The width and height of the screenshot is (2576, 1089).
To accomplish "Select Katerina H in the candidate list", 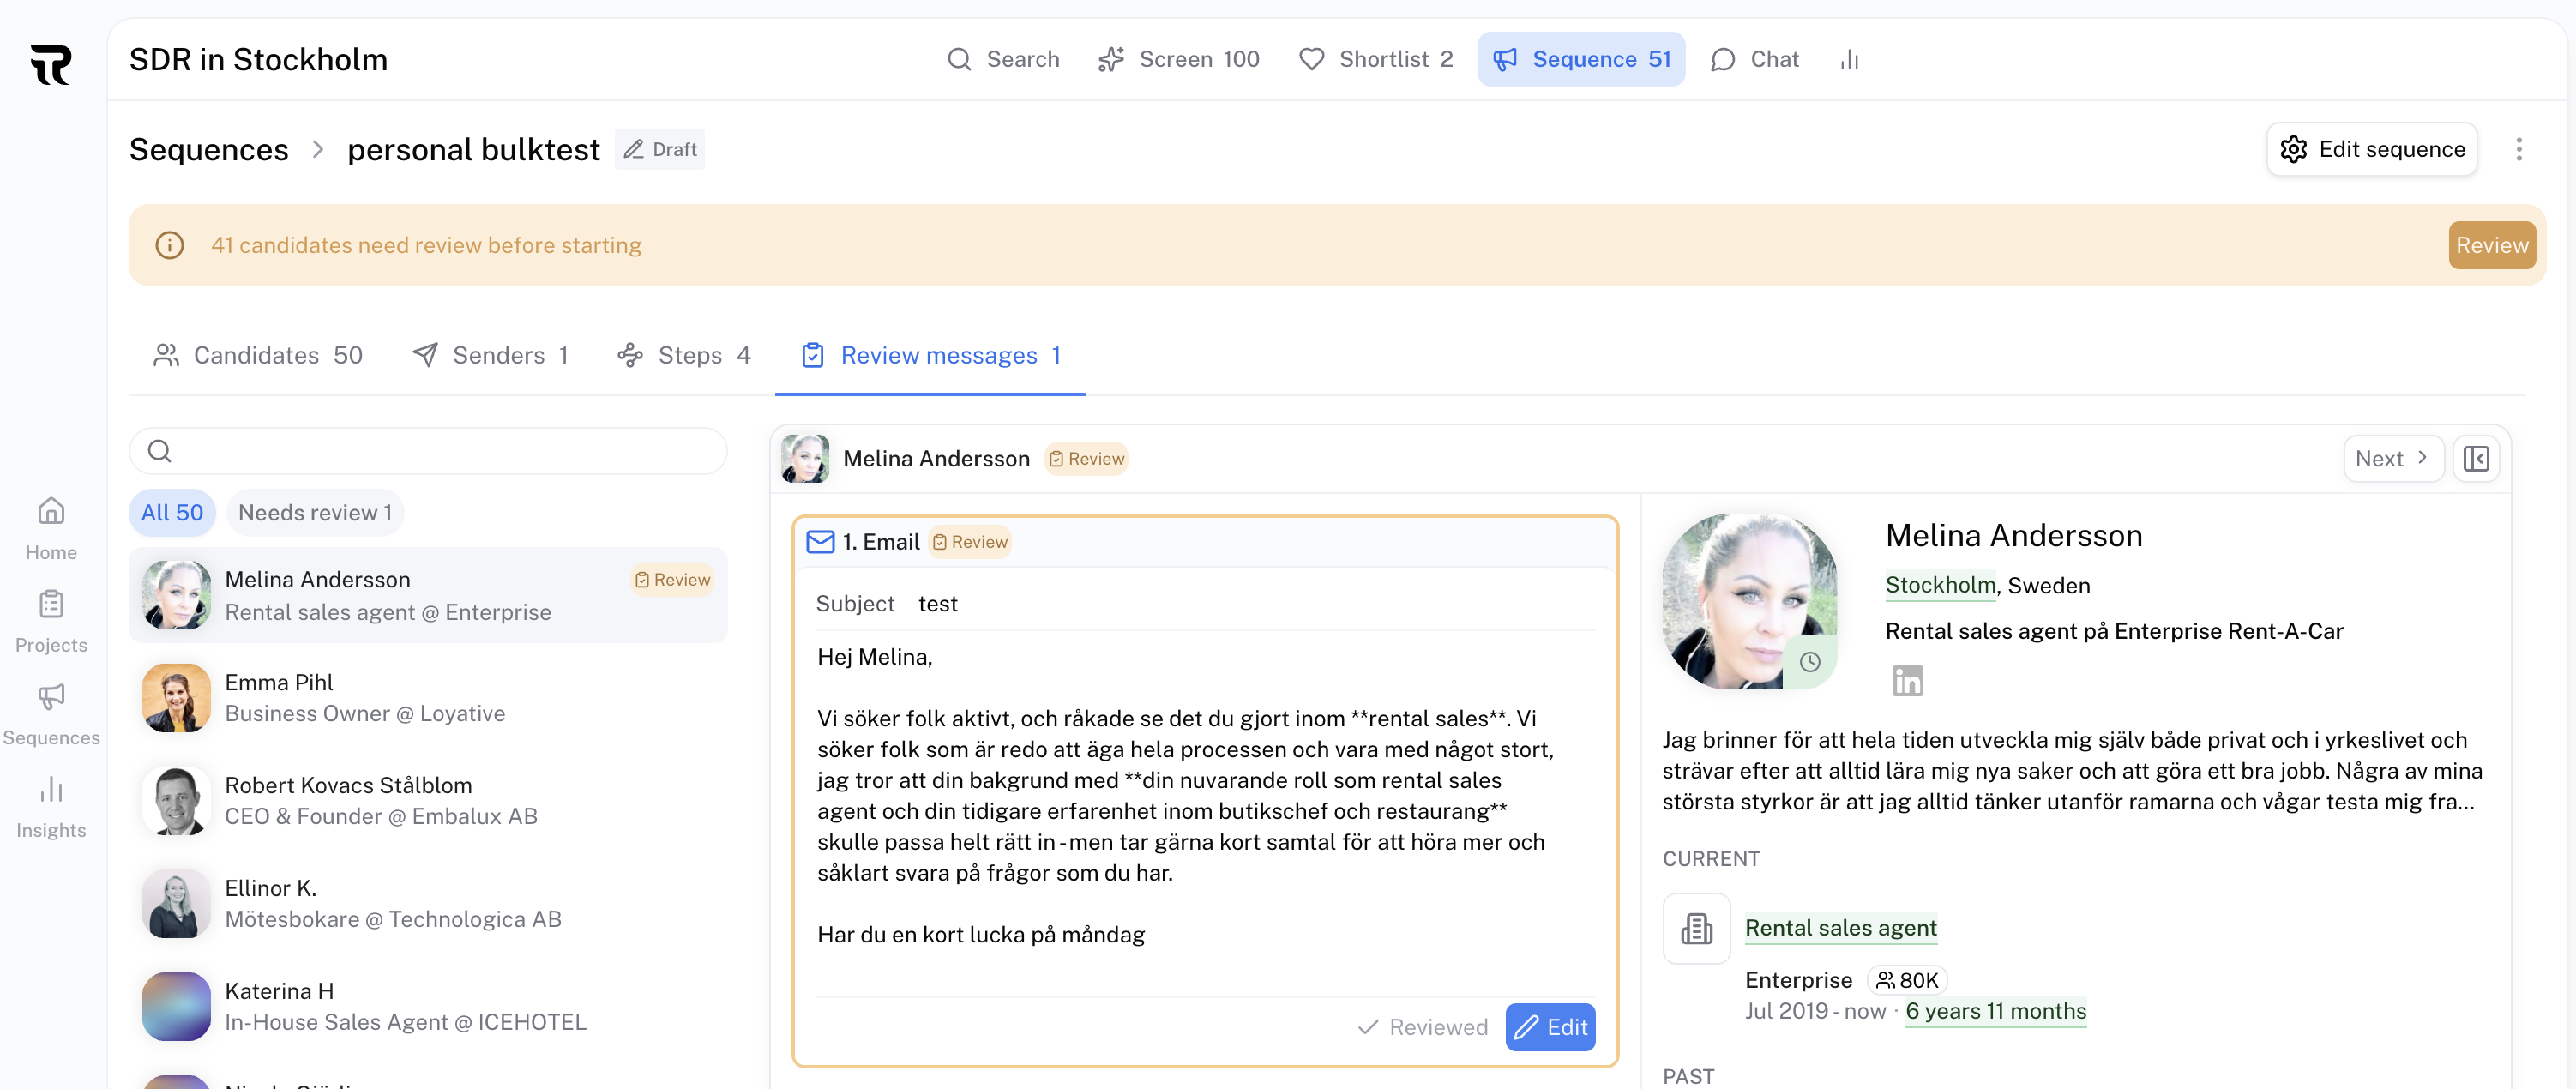I will [x=428, y=1007].
